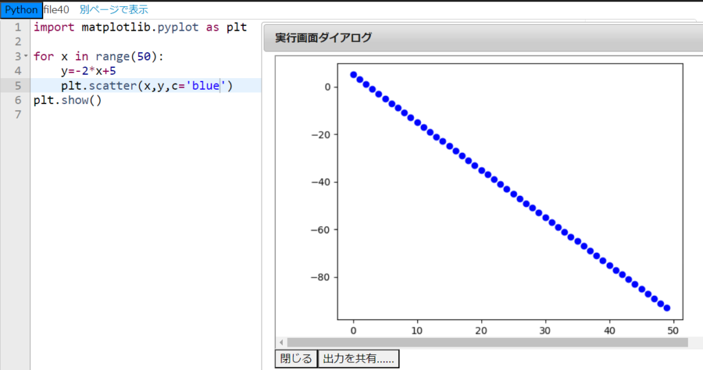This screenshot has height=370, width=703.
Task: Click the dialog's horizontal scrollbar thumb
Action: [x=487, y=343]
